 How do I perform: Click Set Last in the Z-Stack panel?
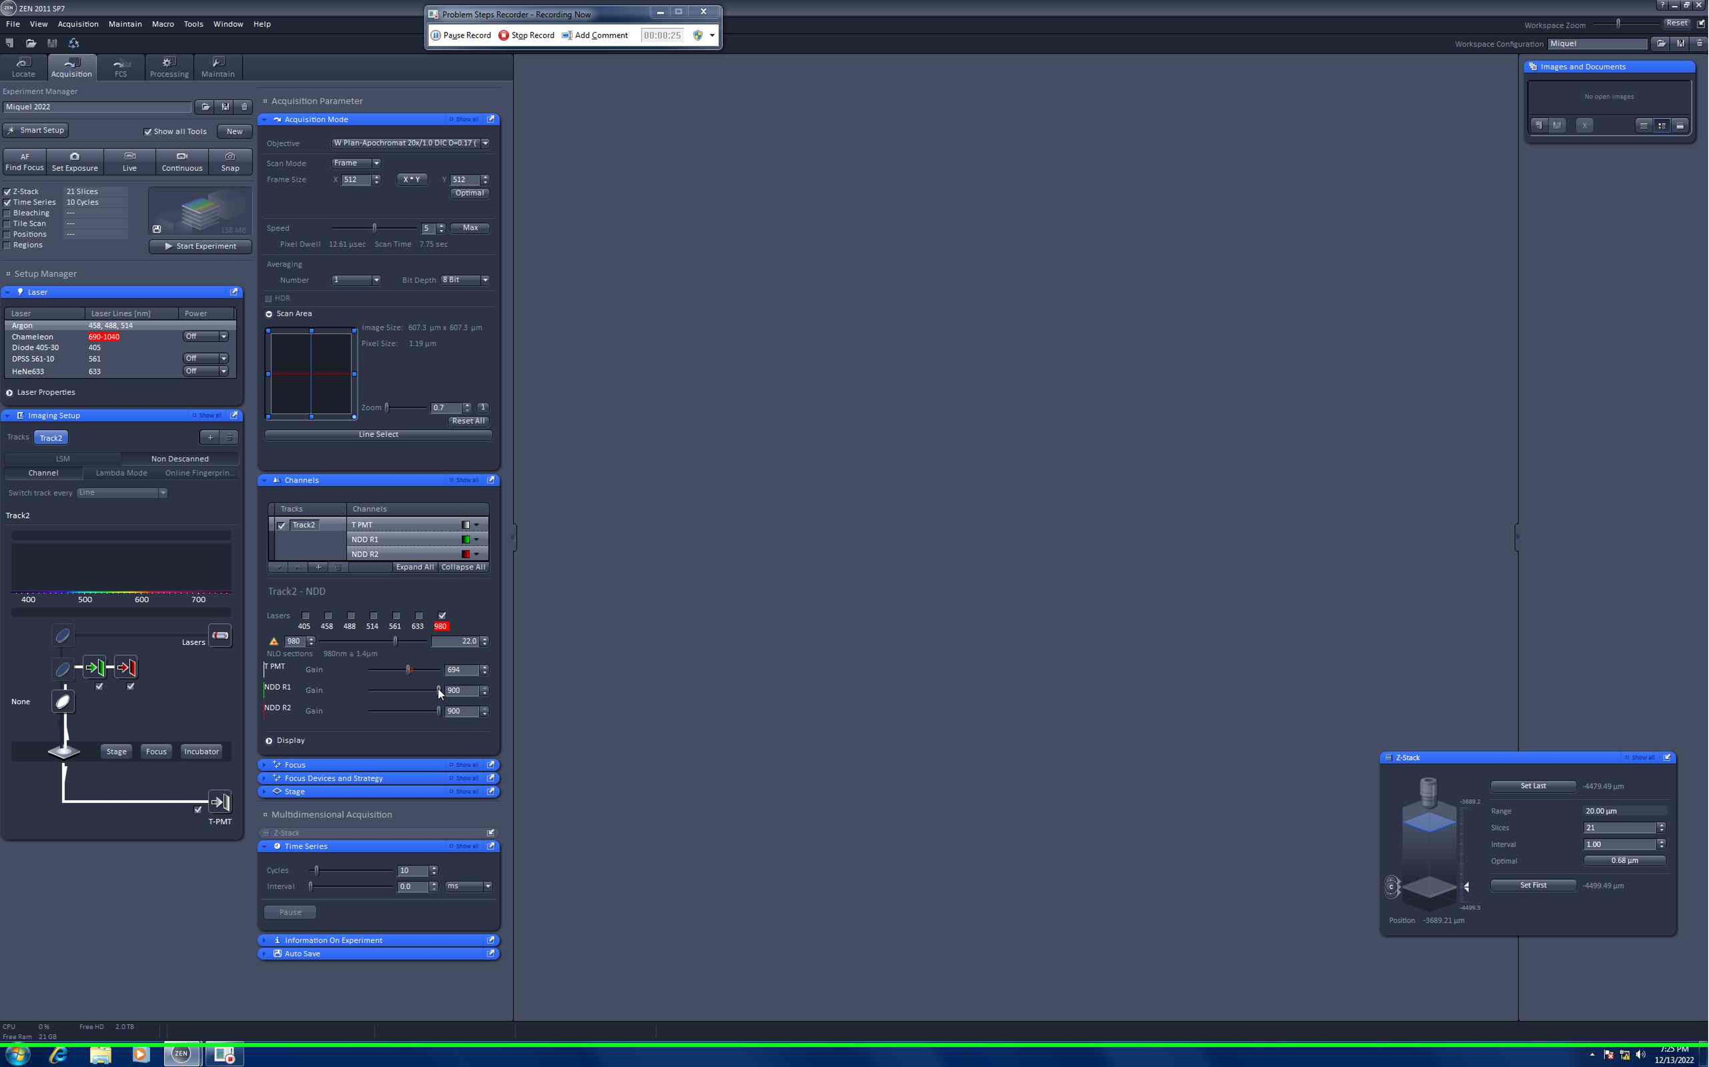1533,786
